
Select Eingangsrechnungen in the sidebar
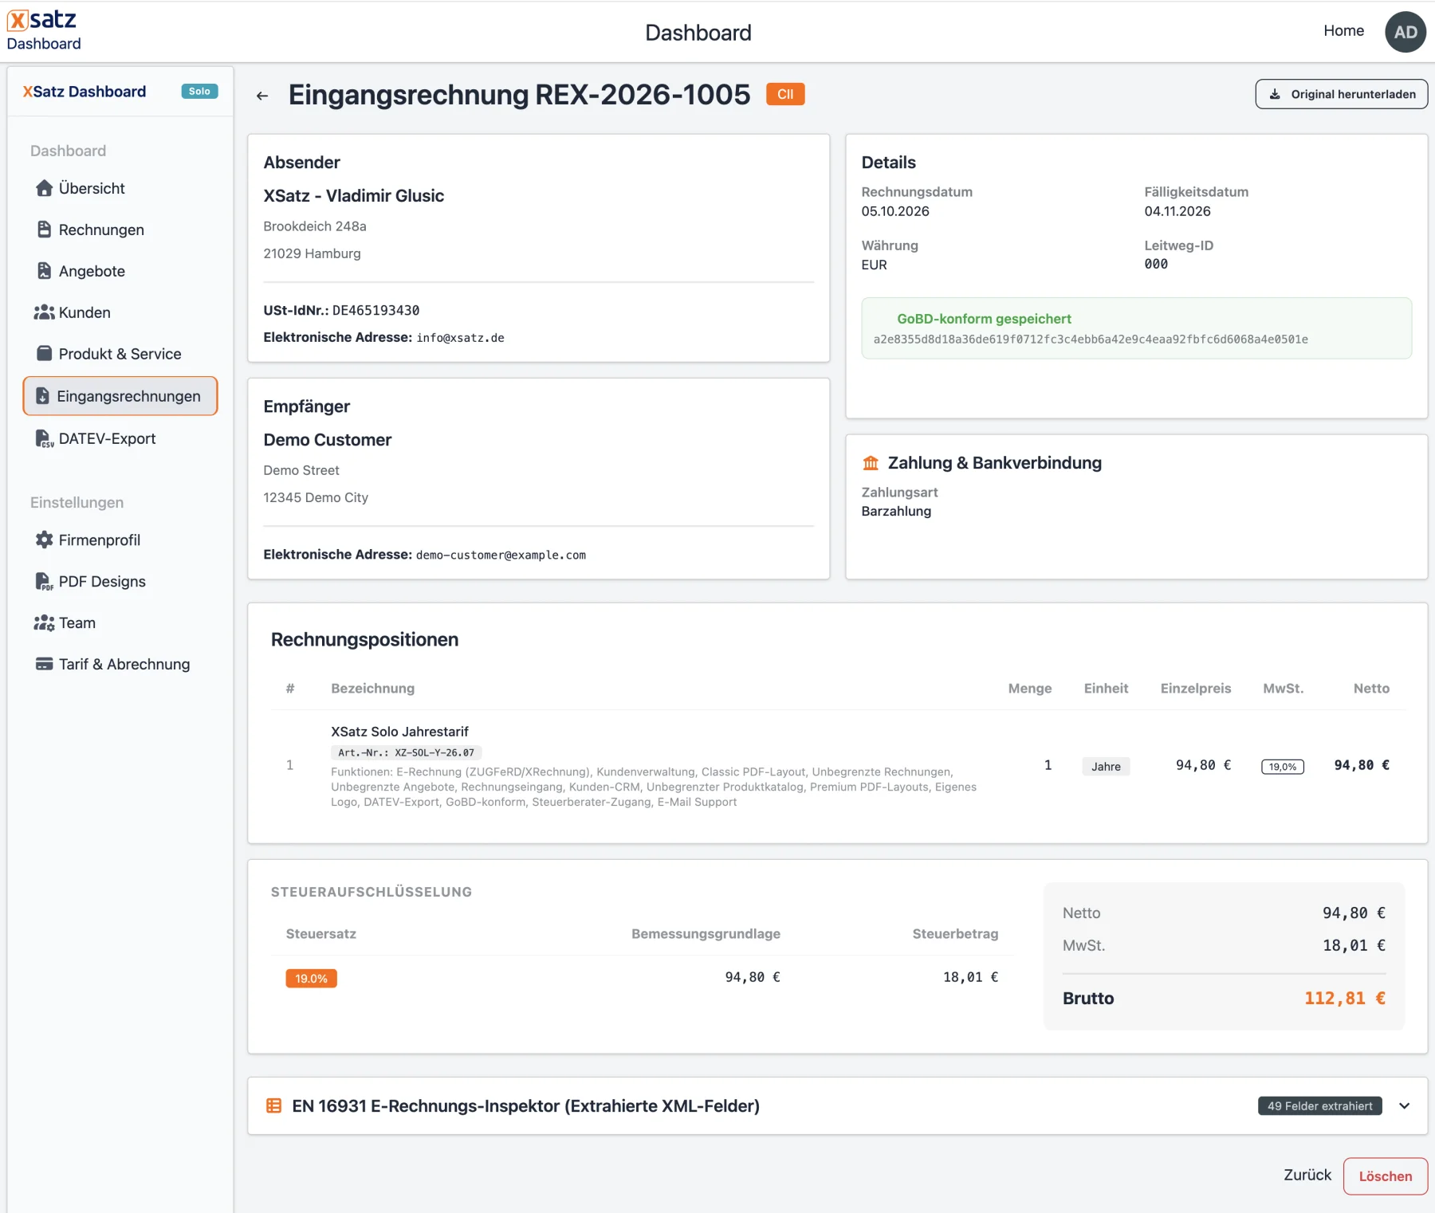pyautogui.click(x=120, y=396)
